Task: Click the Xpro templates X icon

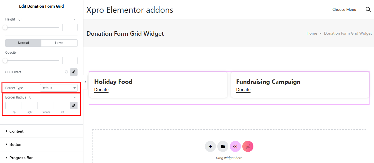Action: coord(248,146)
